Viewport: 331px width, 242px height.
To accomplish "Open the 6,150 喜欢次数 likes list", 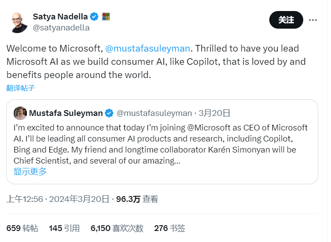I will point(117,228).
